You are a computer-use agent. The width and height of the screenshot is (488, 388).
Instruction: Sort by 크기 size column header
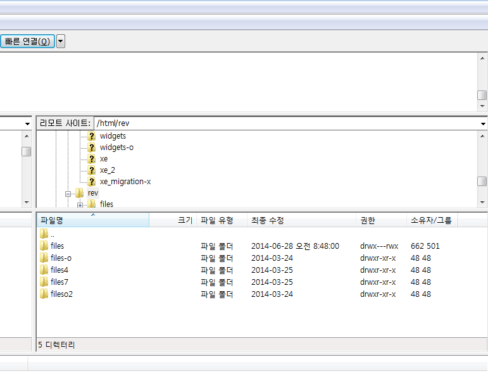tap(173, 220)
